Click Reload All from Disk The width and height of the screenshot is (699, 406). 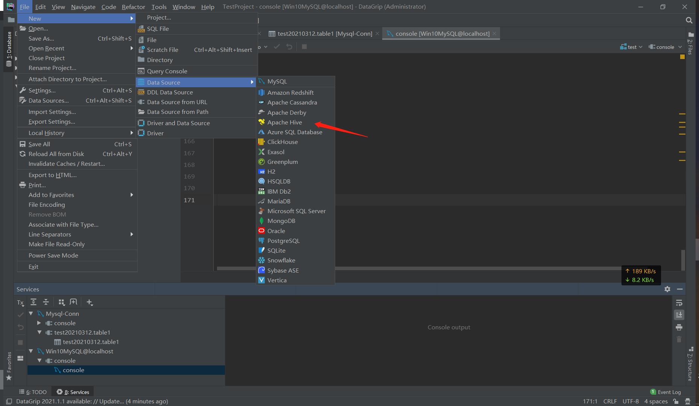77,154
